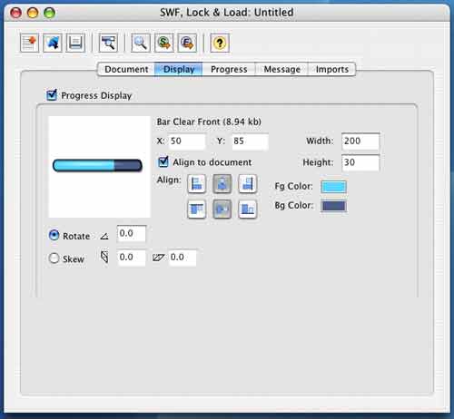Open the Progress tab

pos(229,69)
